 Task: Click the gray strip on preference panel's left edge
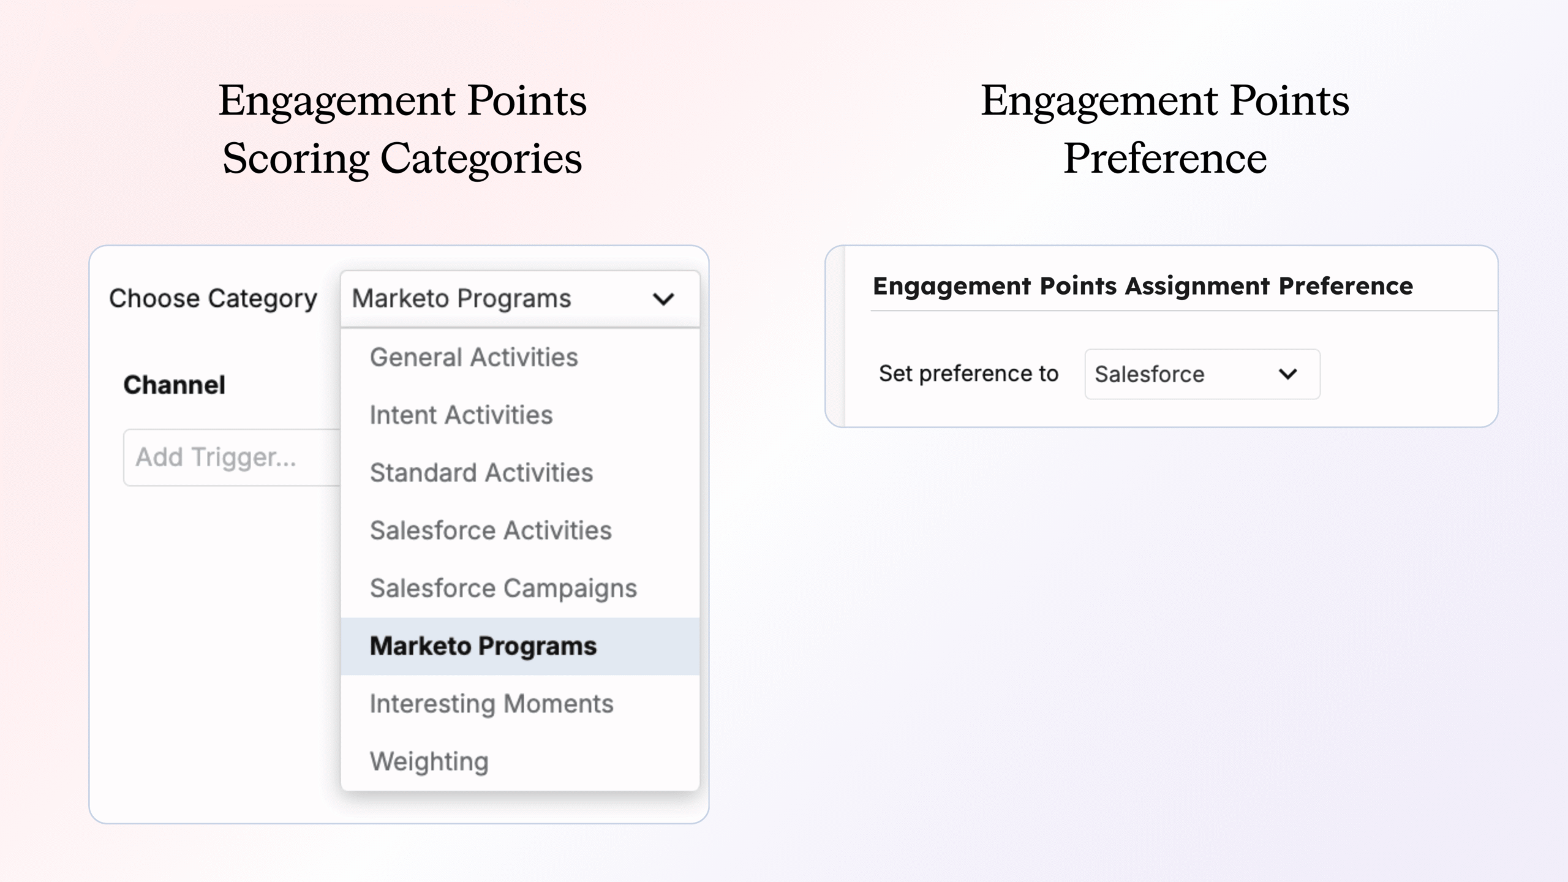pos(836,336)
